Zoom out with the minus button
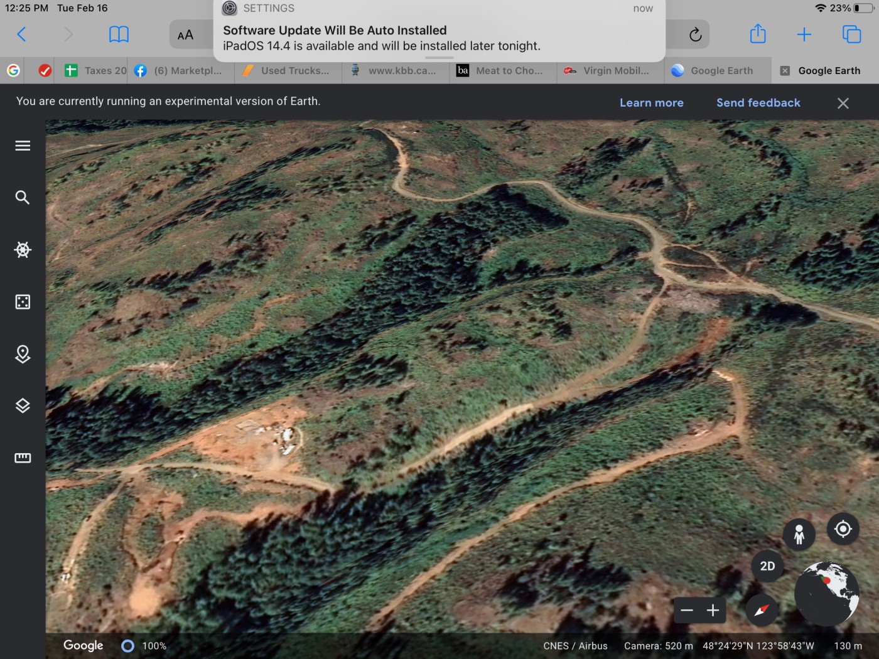Screen dimensions: 879x659 tap(687, 611)
